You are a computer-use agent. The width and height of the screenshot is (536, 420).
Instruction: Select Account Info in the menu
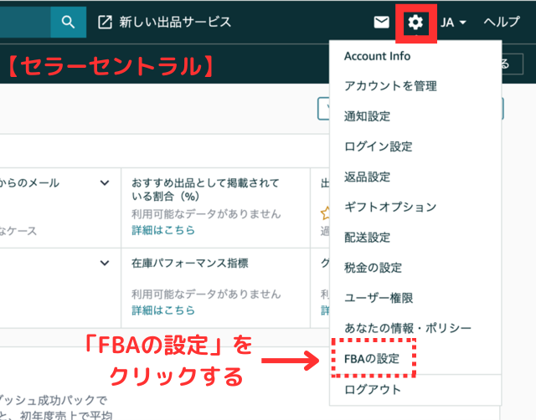pos(377,56)
